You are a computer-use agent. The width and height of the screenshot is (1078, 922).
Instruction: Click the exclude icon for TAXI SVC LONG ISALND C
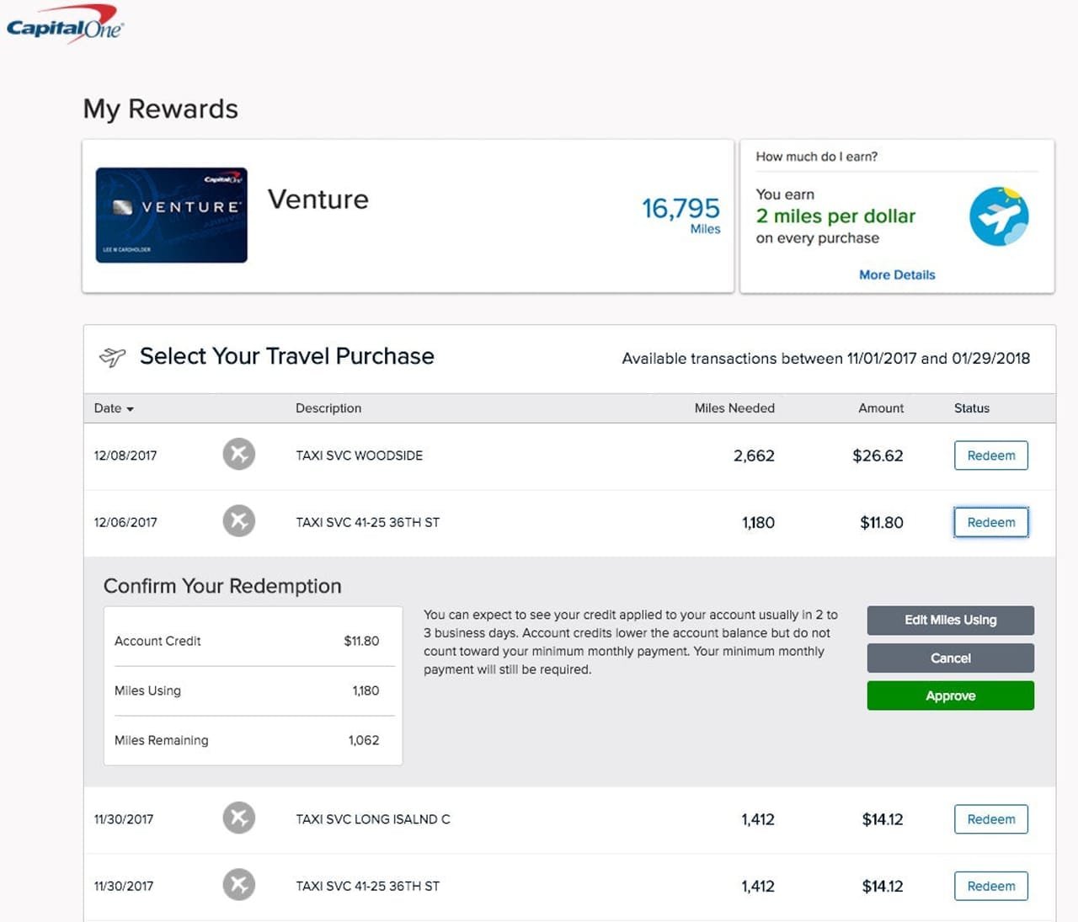pyautogui.click(x=238, y=818)
